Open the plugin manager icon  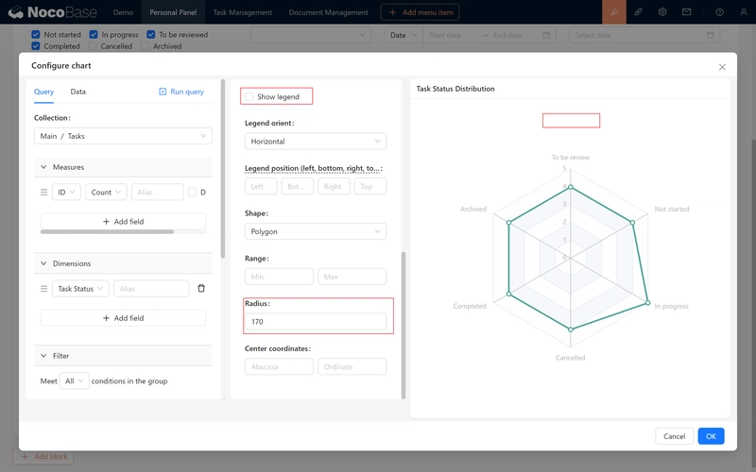[639, 12]
